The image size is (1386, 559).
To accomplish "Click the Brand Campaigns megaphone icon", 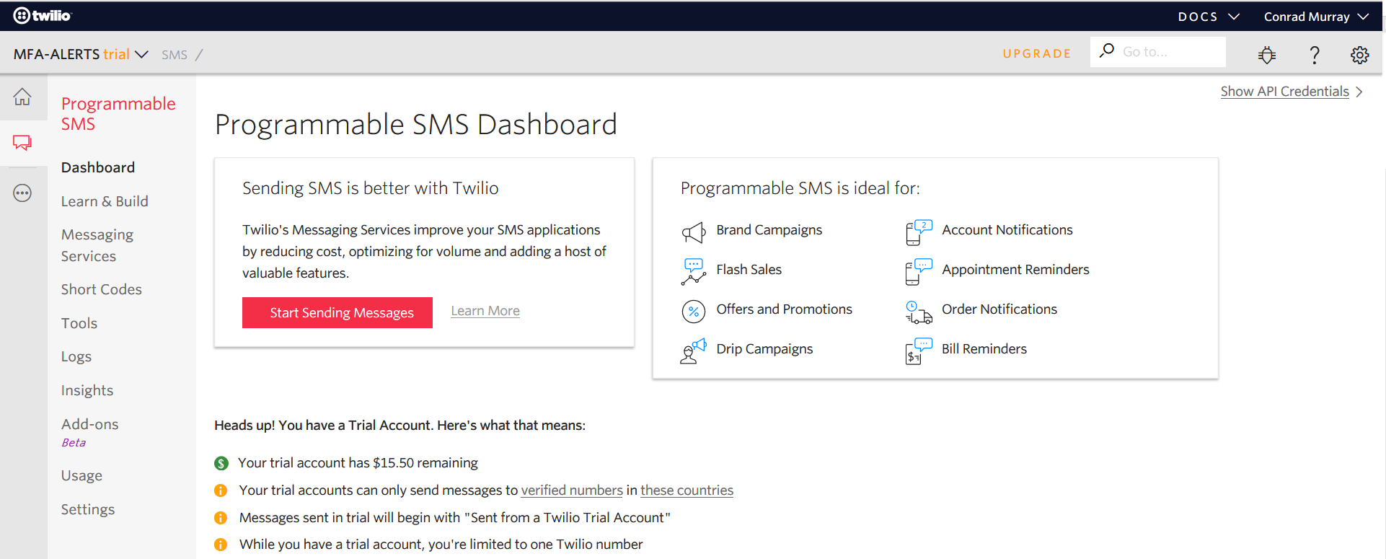I will coord(694,232).
